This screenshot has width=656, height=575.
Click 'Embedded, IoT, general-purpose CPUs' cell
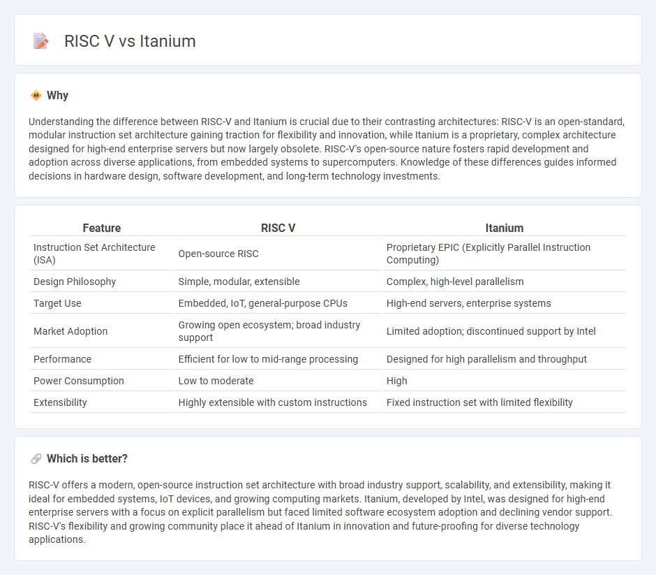click(x=262, y=303)
